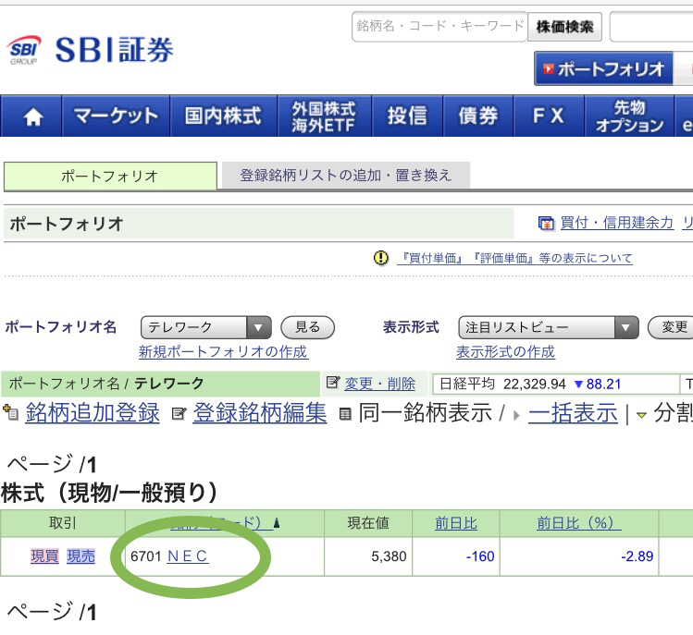Open 『買付単価』『評価単価』等の表示について link
Screen dimensions: 693x635
pyautogui.click(x=514, y=258)
